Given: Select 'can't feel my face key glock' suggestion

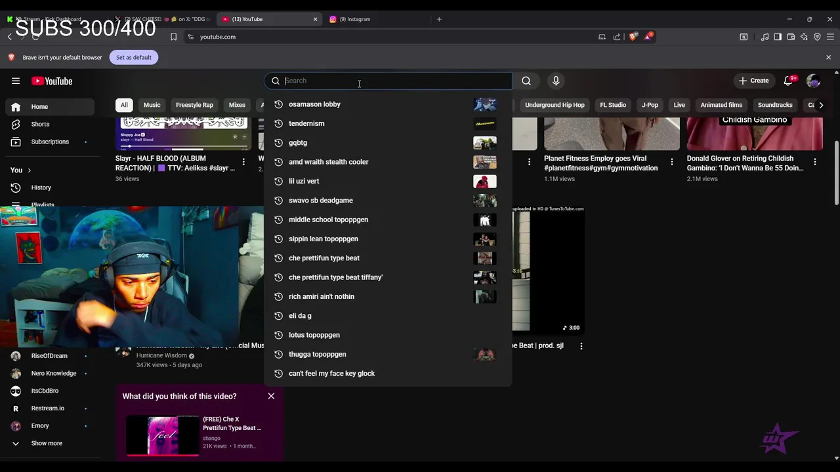Looking at the screenshot, I should [x=388, y=374].
